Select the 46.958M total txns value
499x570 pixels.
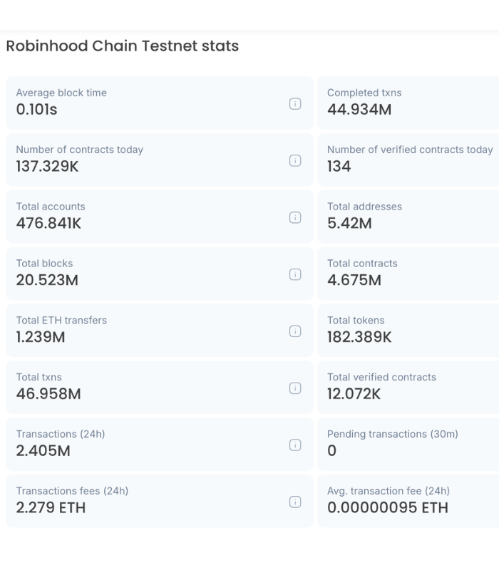pos(48,394)
